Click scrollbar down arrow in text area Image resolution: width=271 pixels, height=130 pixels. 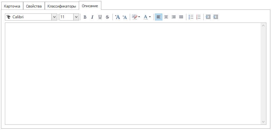pos(263,122)
